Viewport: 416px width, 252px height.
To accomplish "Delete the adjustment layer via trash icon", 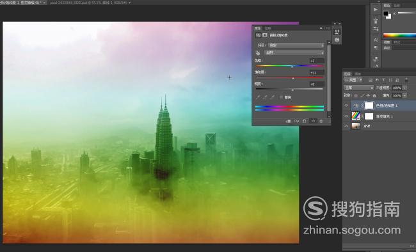I will 321,122.
